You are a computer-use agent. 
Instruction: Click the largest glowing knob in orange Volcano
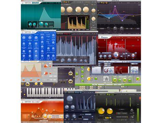45,116
